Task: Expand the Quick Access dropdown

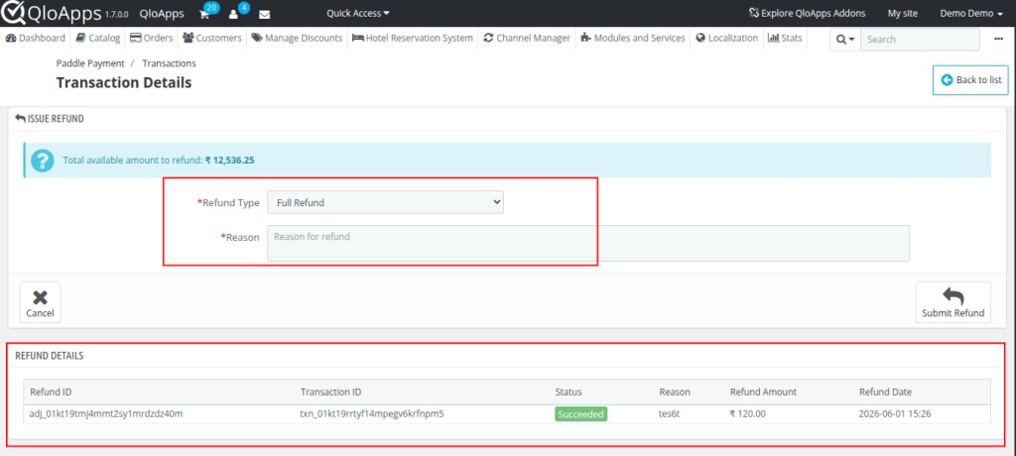Action: click(x=358, y=13)
